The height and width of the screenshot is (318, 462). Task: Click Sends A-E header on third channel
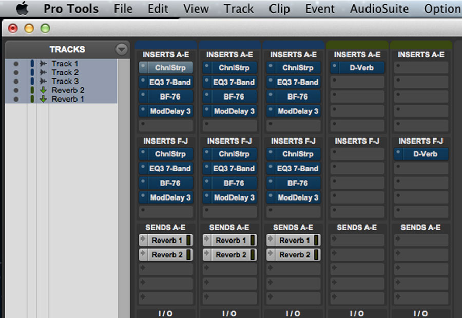click(x=293, y=228)
